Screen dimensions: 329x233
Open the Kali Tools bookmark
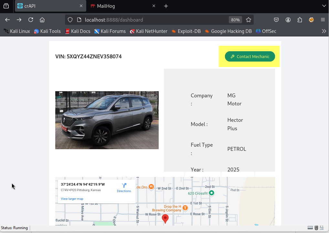(48, 31)
